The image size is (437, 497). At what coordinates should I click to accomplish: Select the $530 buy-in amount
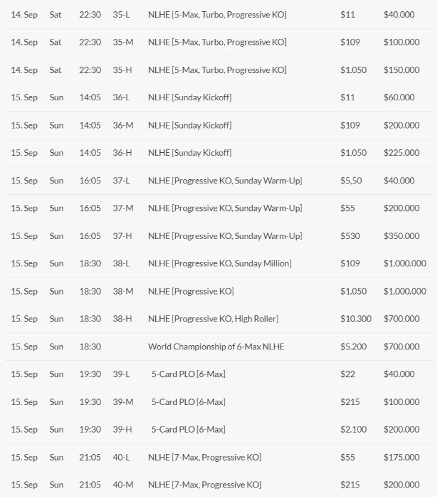tap(350, 236)
